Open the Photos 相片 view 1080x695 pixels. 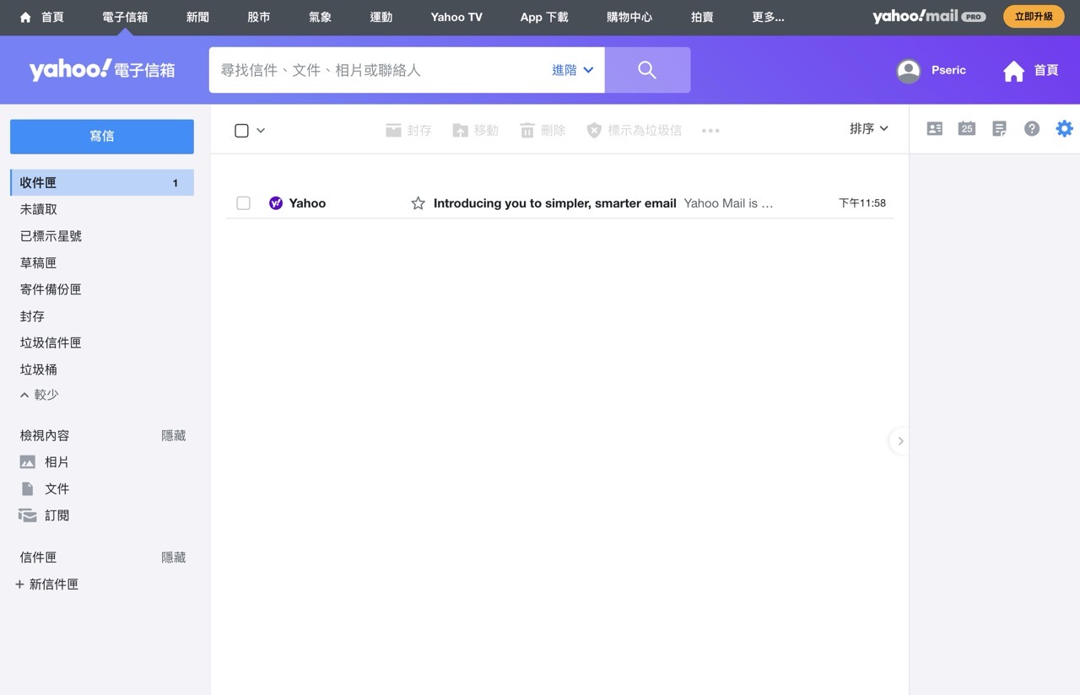pos(44,462)
